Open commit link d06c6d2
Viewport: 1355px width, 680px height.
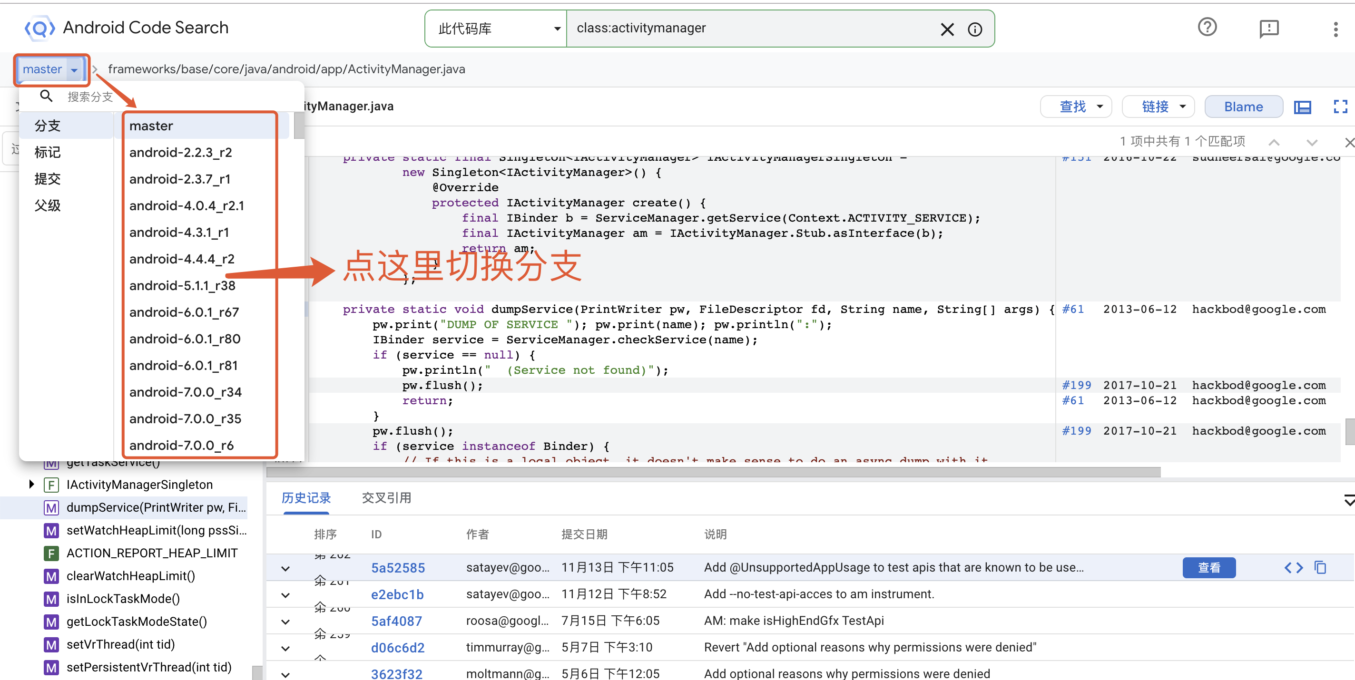pos(398,647)
